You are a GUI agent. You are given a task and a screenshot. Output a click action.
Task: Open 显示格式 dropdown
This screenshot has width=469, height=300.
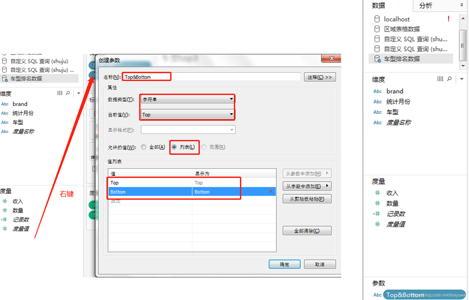[x=188, y=130]
